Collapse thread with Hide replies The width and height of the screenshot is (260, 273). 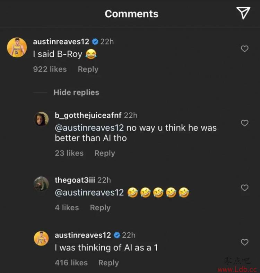(76, 92)
